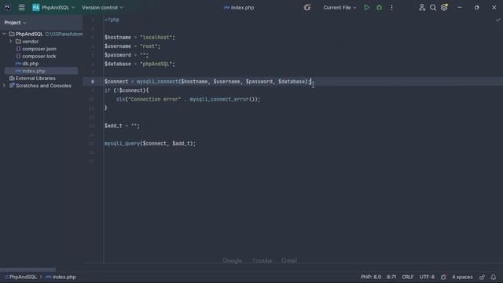
Task: Open the PhpAndSQL project dropdown
Action: coord(53,7)
